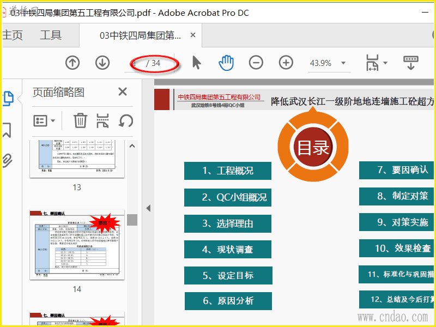Select the arrow selection tool
436x327 pixels.
[x=197, y=63]
